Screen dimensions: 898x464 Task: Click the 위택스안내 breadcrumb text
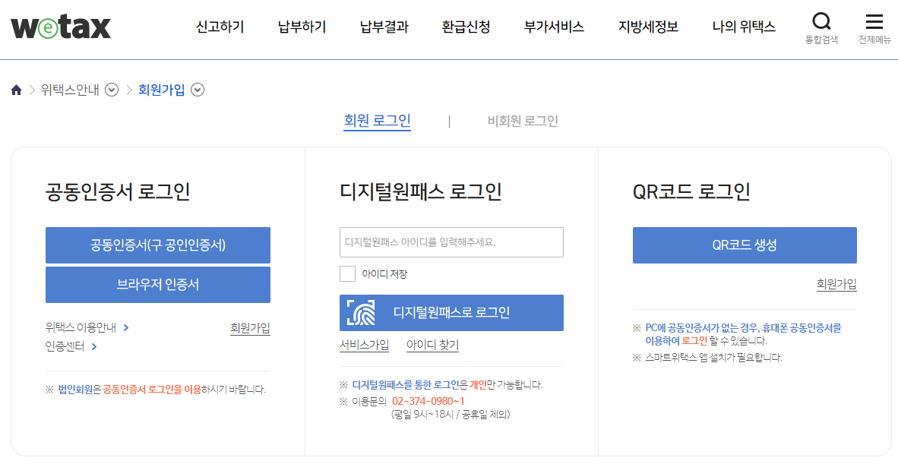[71, 90]
